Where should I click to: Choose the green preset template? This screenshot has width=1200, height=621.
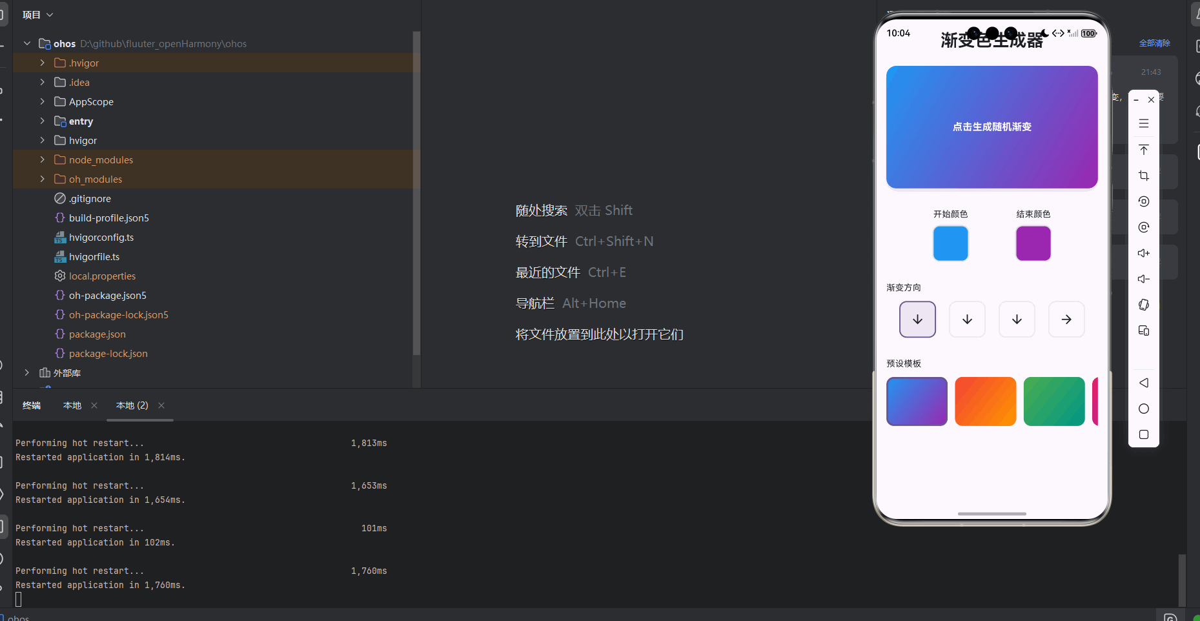click(1054, 402)
